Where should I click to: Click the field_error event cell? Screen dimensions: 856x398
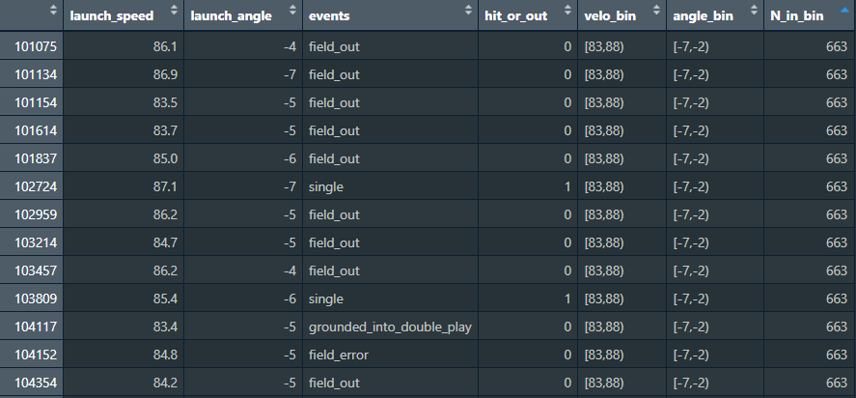click(339, 355)
